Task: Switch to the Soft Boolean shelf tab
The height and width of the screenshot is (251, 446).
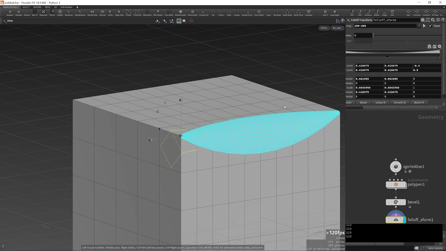Action: point(66,7)
